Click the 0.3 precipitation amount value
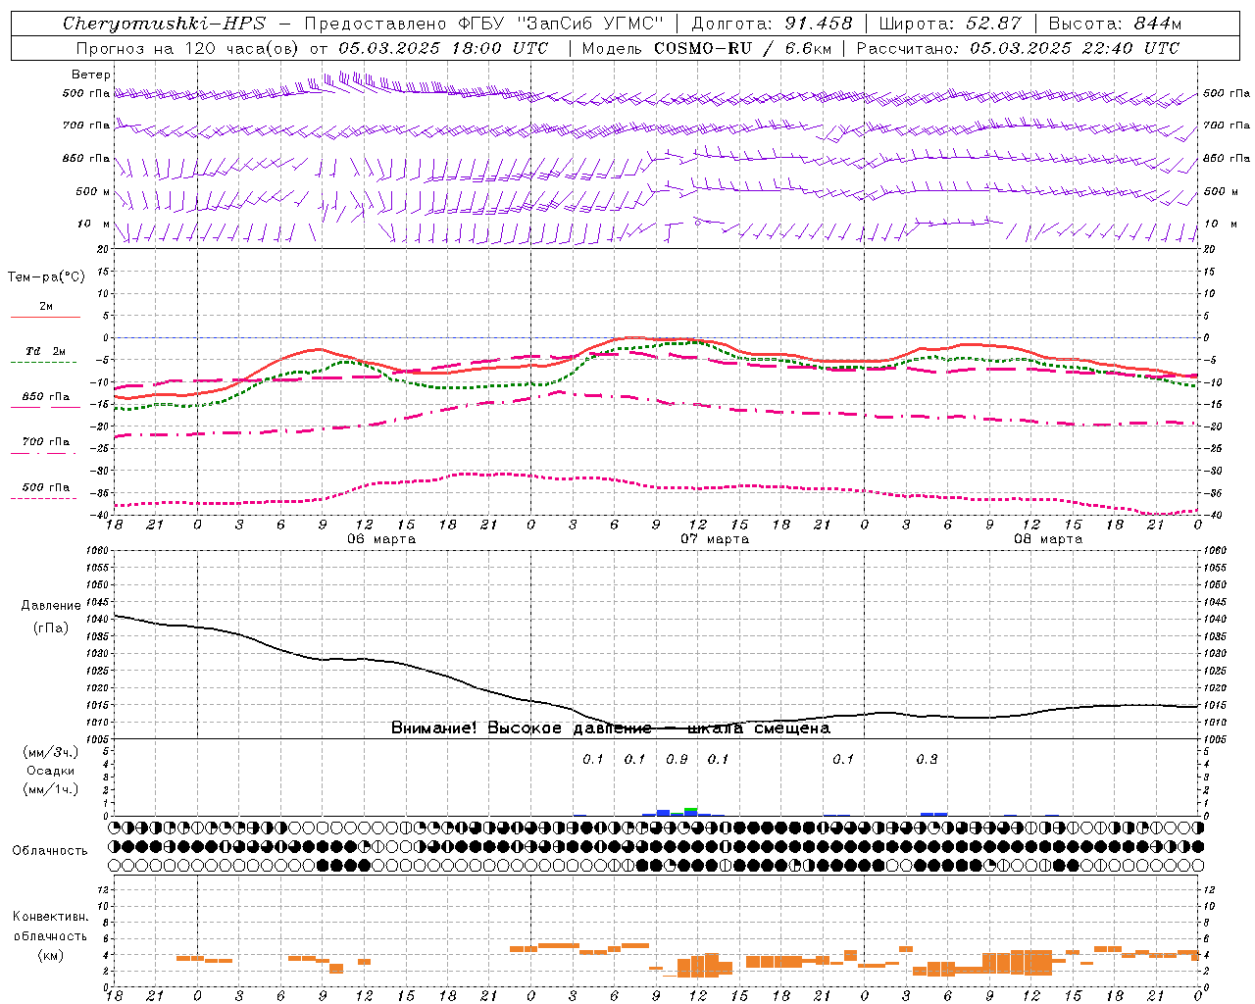 927,760
